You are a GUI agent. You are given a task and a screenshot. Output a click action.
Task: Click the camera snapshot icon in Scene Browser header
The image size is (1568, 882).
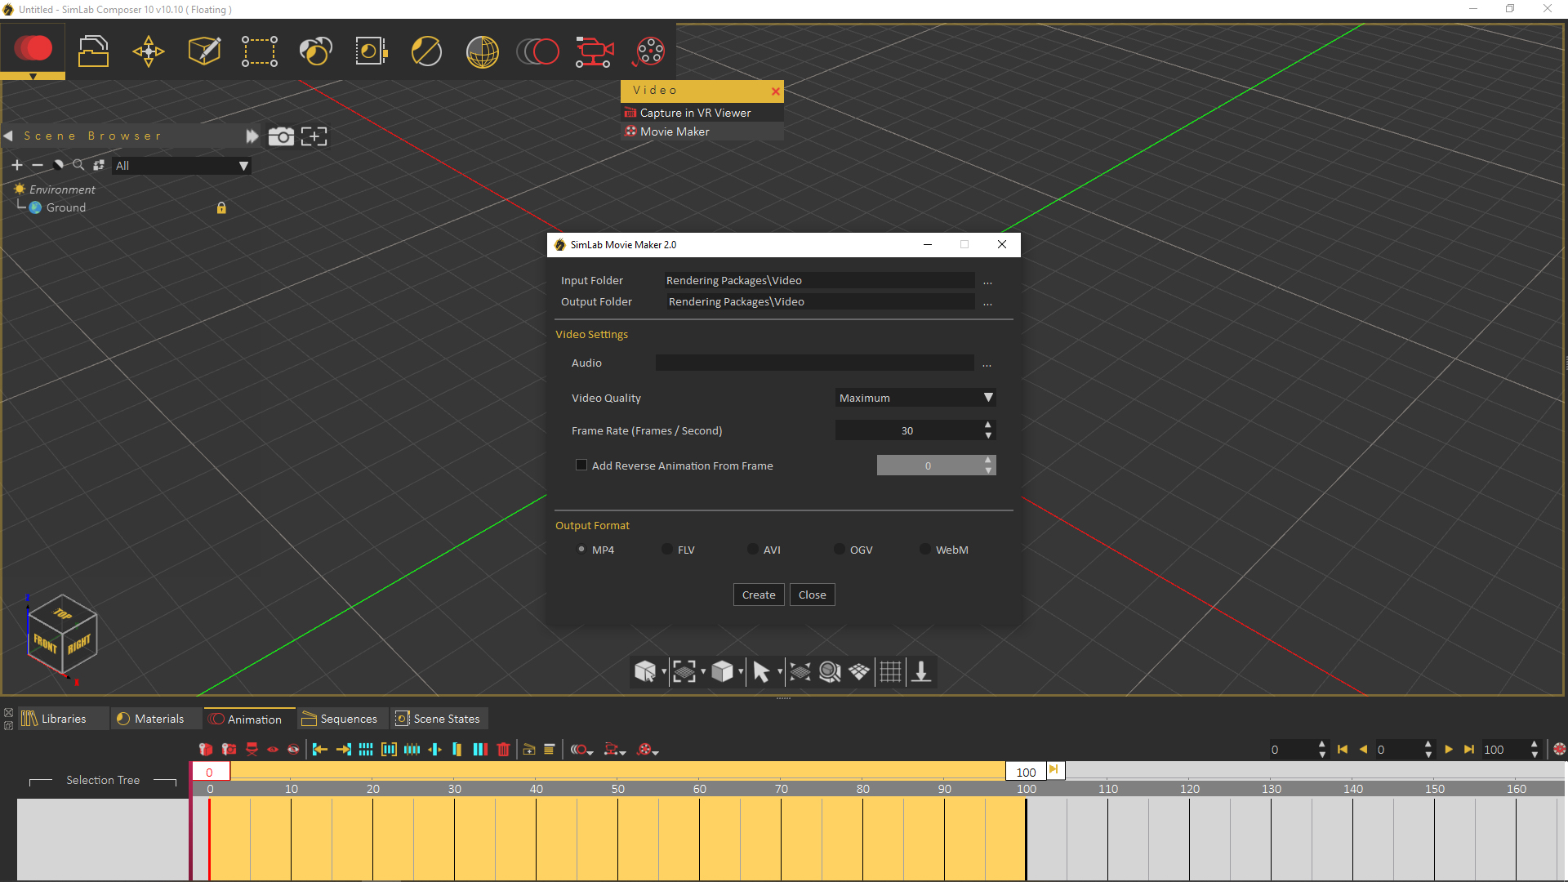(x=281, y=136)
